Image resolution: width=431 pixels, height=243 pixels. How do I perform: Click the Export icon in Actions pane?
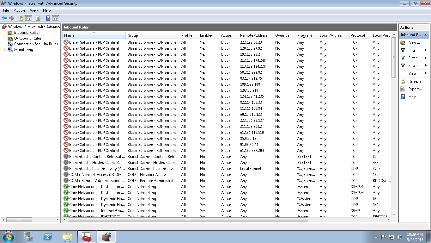click(403, 89)
